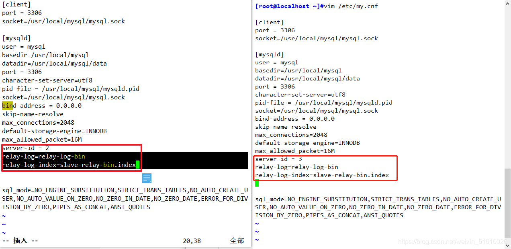Click server-id = 2 line
This screenshot has width=511, height=249.
(25, 148)
